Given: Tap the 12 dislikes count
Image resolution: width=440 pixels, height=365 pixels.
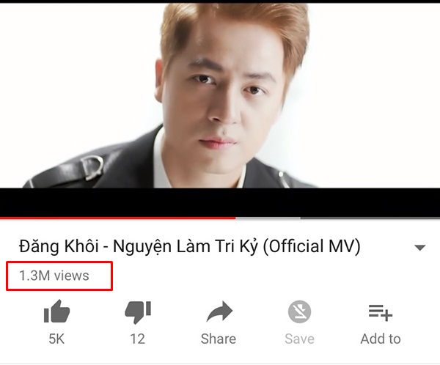Looking at the screenshot, I should (x=138, y=339).
